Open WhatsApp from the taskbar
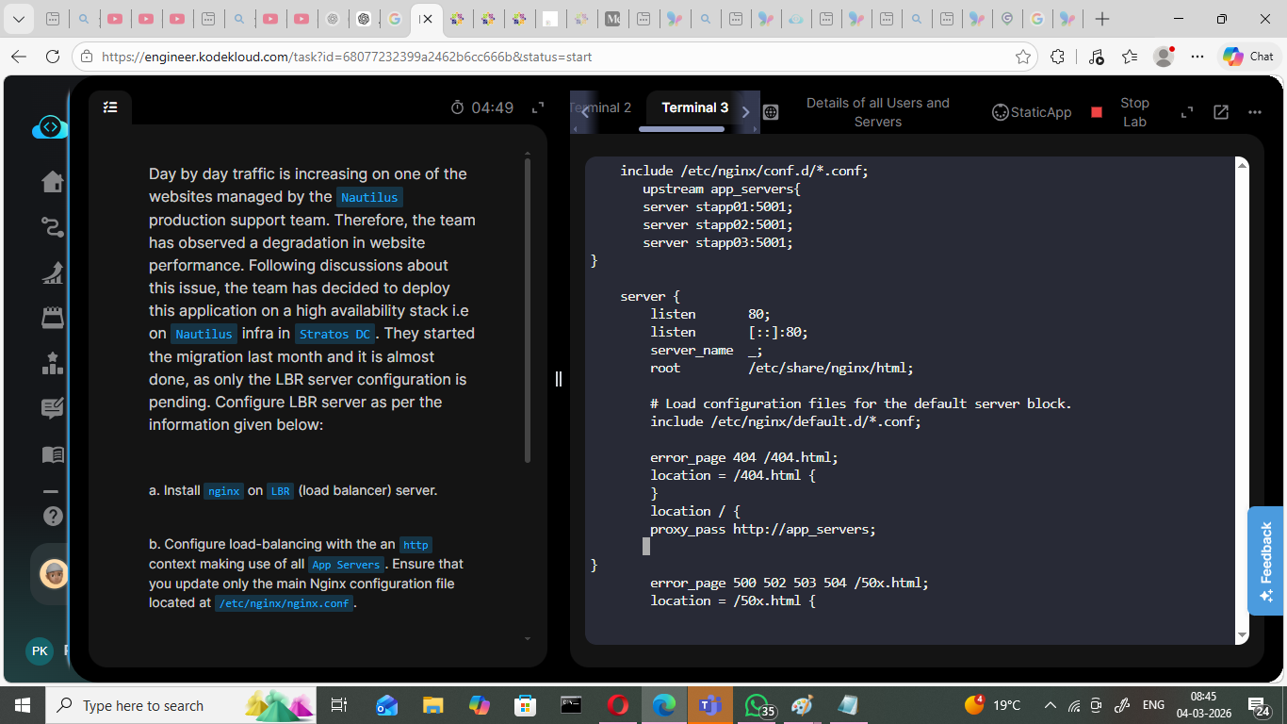This screenshot has height=724, width=1287. coord(758,705)
